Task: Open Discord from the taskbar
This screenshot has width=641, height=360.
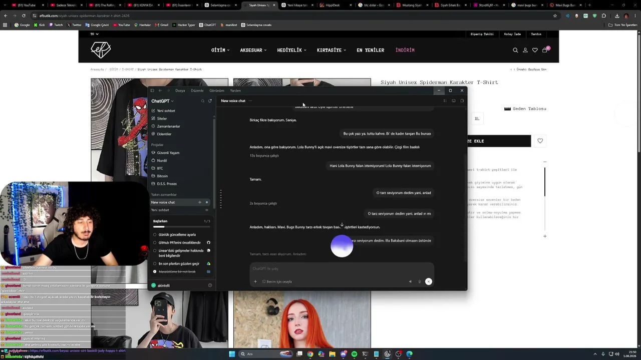Action: pos(343,354)
